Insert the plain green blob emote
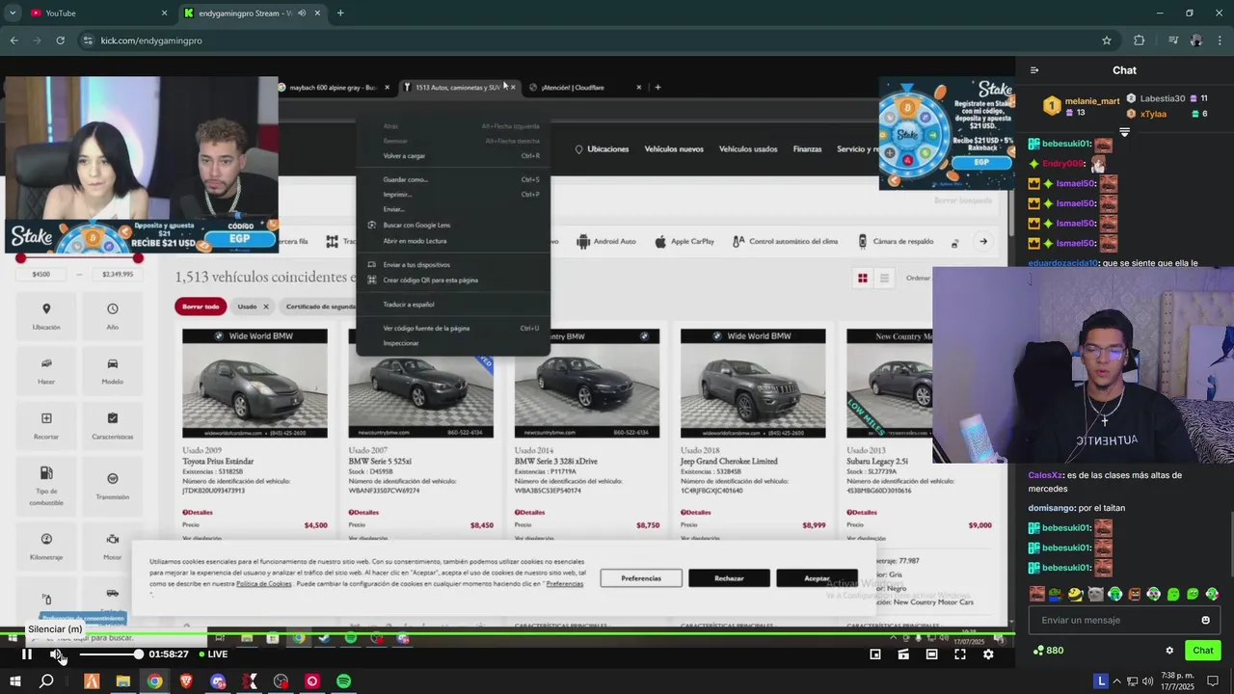 point(1173,594)
